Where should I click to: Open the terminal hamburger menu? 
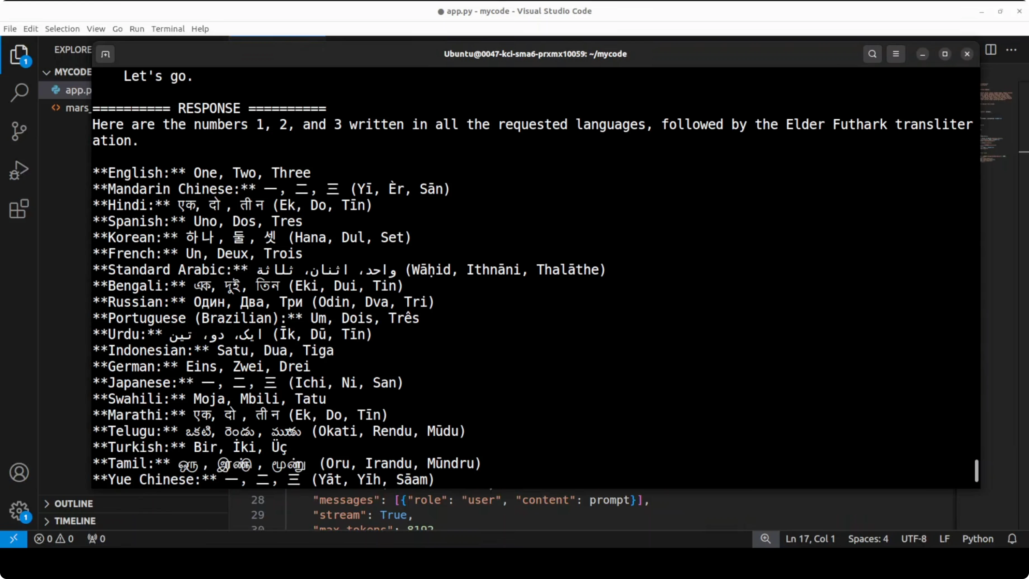coord(896,54)
